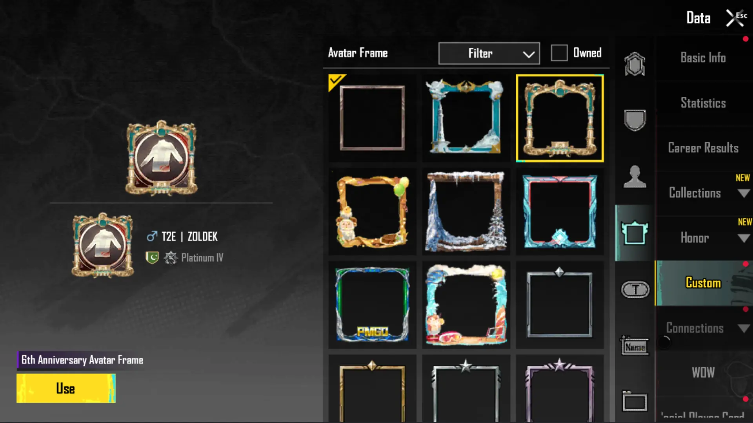The width and height of the screenshot is (753, 423).
Task: Open the Basic Info section
Action: 703,58
